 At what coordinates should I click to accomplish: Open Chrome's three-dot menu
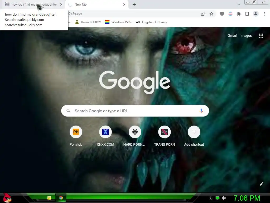pyautogui.click(x=264, y=14)
